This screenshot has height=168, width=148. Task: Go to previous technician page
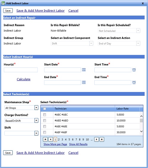click(51, 139)
